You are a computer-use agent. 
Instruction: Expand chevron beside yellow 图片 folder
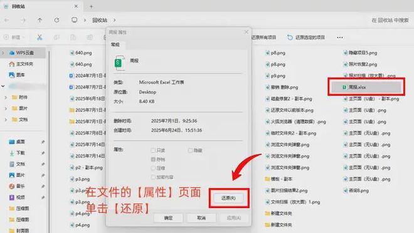[6, 108]
